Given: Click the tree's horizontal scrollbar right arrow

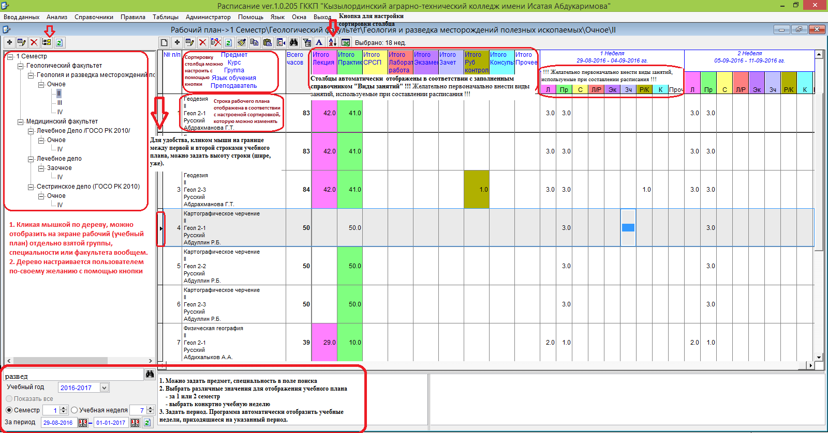Looking at the screenshot, I should [151, 361].
